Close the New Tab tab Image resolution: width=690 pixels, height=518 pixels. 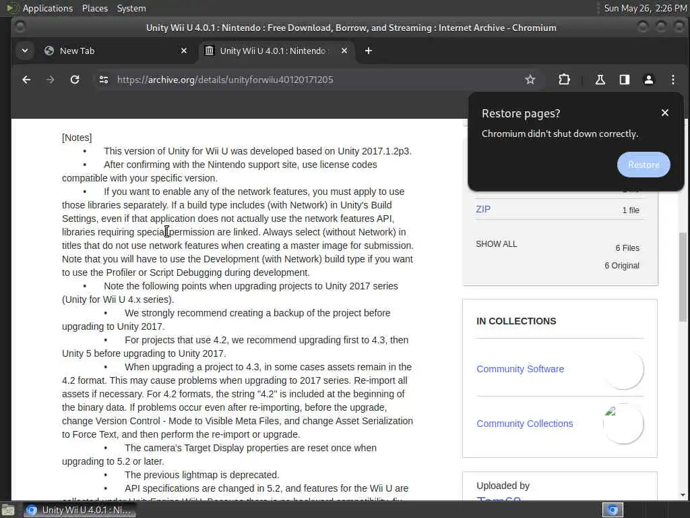[x=184, y=51]
